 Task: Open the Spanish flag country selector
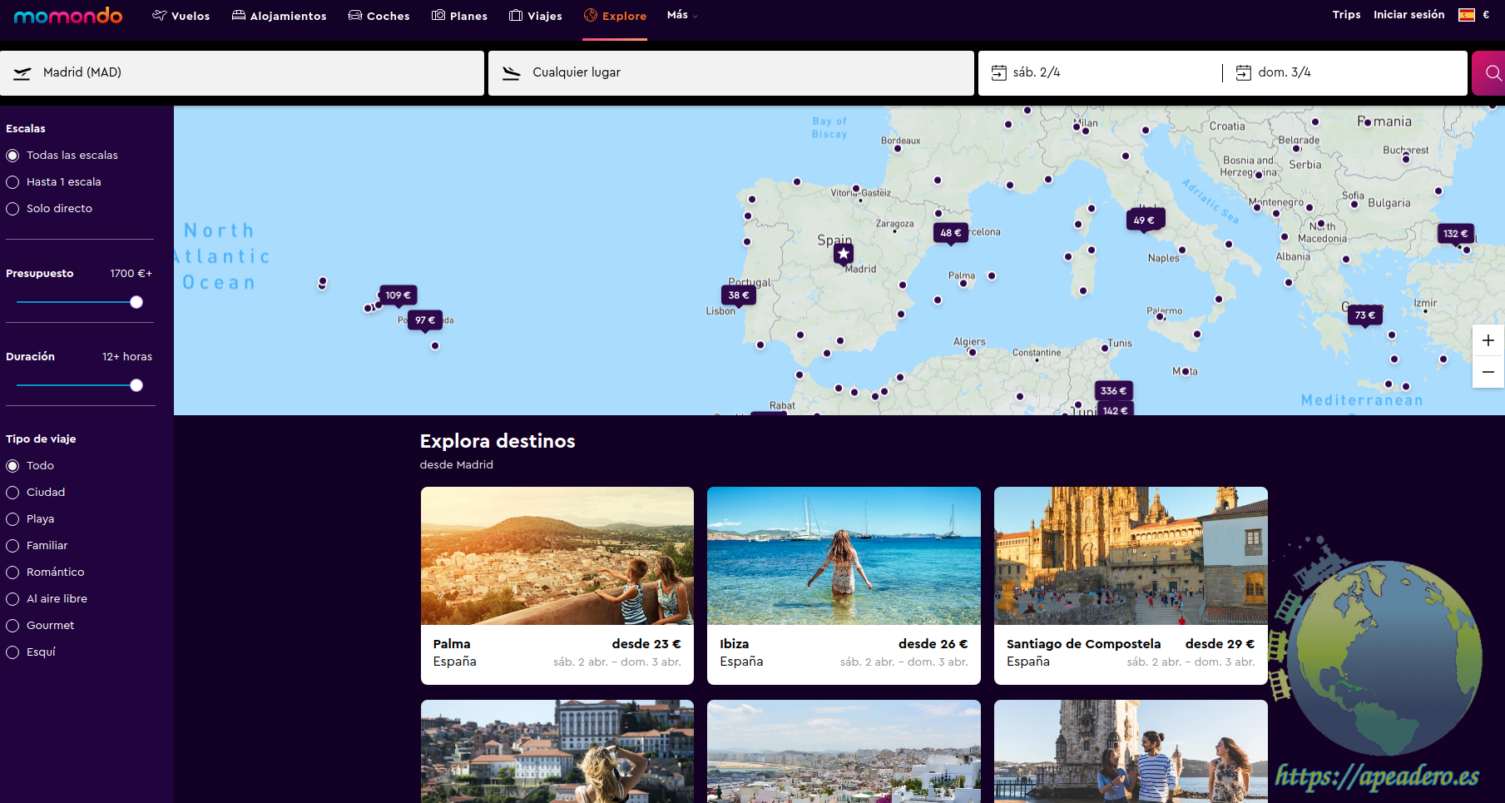tap(1466, 15)
